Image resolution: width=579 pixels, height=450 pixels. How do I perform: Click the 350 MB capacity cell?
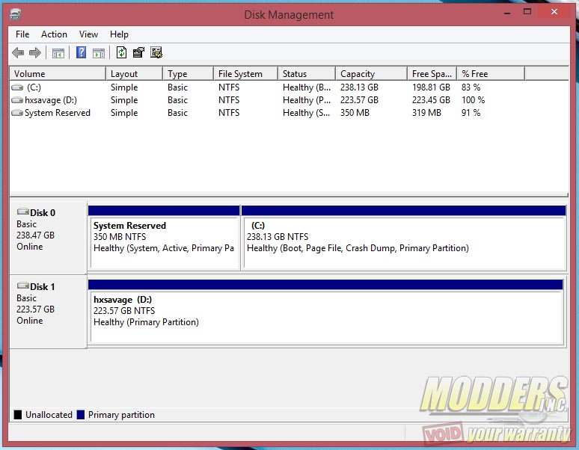355,113
